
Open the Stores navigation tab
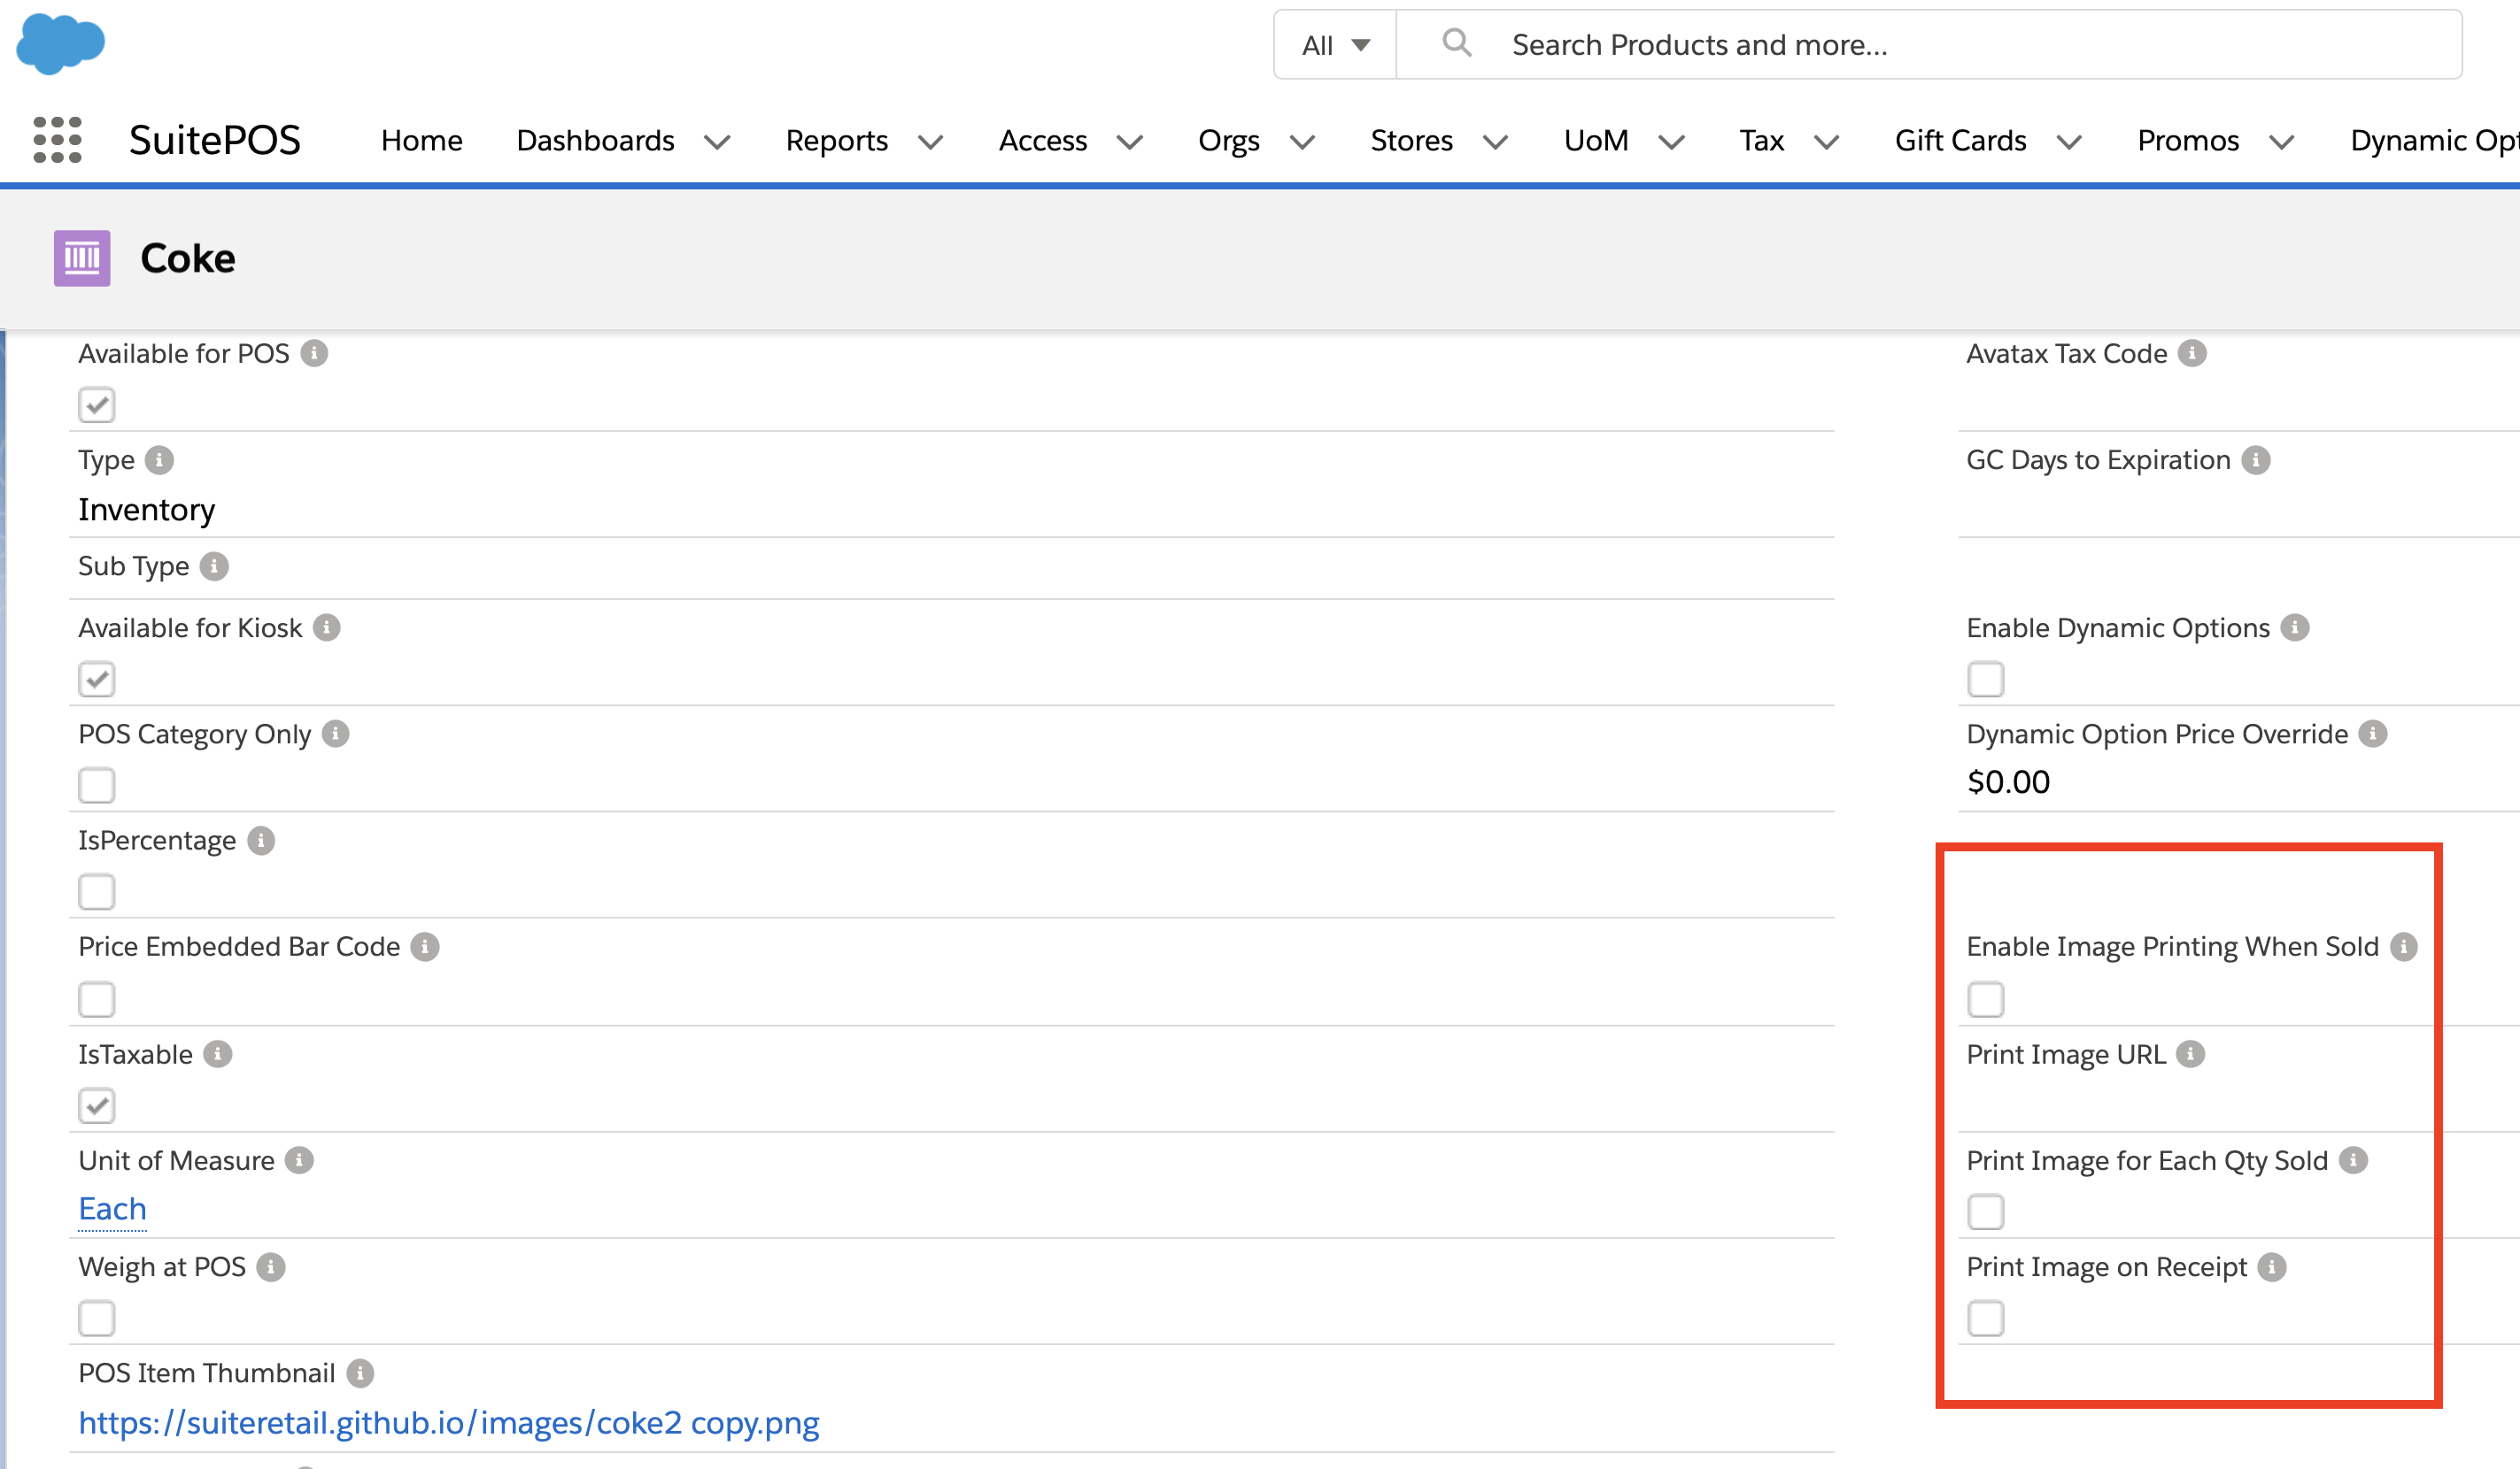tap(1411, 141)
